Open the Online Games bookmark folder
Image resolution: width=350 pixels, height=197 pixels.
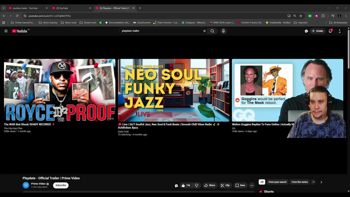point(22,23)
